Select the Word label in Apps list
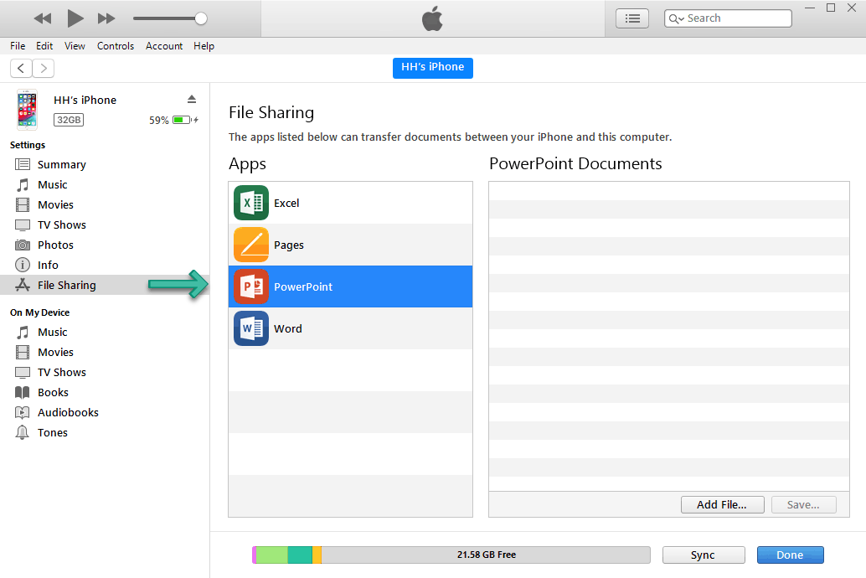The image size is (866, 578). click(x=288, y=328)
